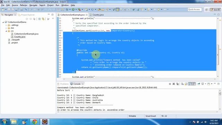The width and height of the screenshot is (222, 125).
Task: Toggle Show Console When Standard Error Changes
Action: [x=194, y=84]
